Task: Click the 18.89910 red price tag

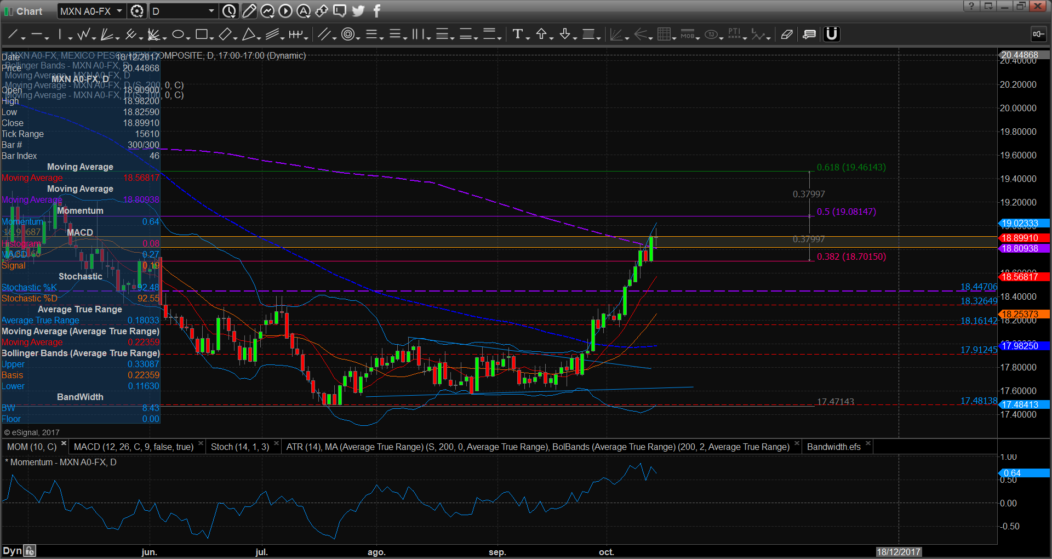Action: point(1024,238)
